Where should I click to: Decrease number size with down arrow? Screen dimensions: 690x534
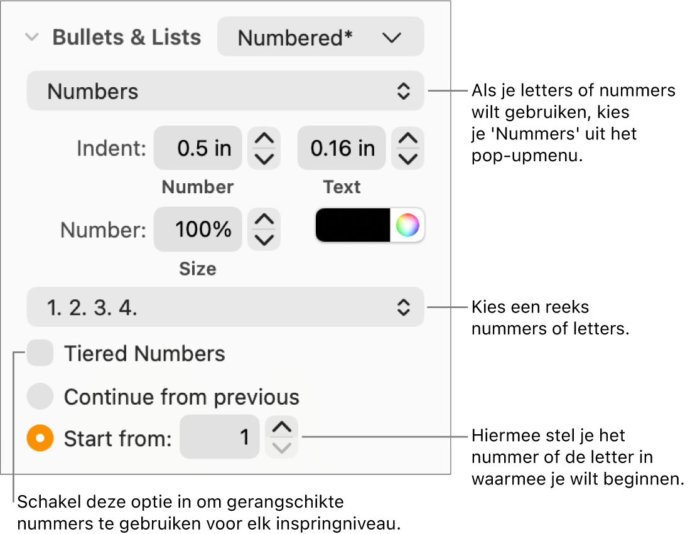[x=264, y=240]
